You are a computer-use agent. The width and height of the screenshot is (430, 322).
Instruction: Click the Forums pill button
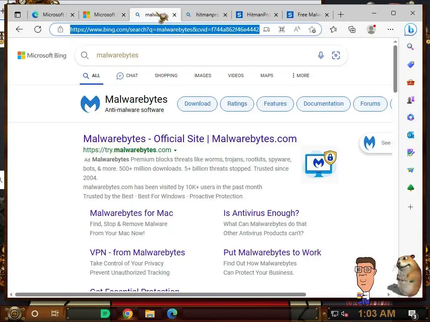(x=370, y=104)
